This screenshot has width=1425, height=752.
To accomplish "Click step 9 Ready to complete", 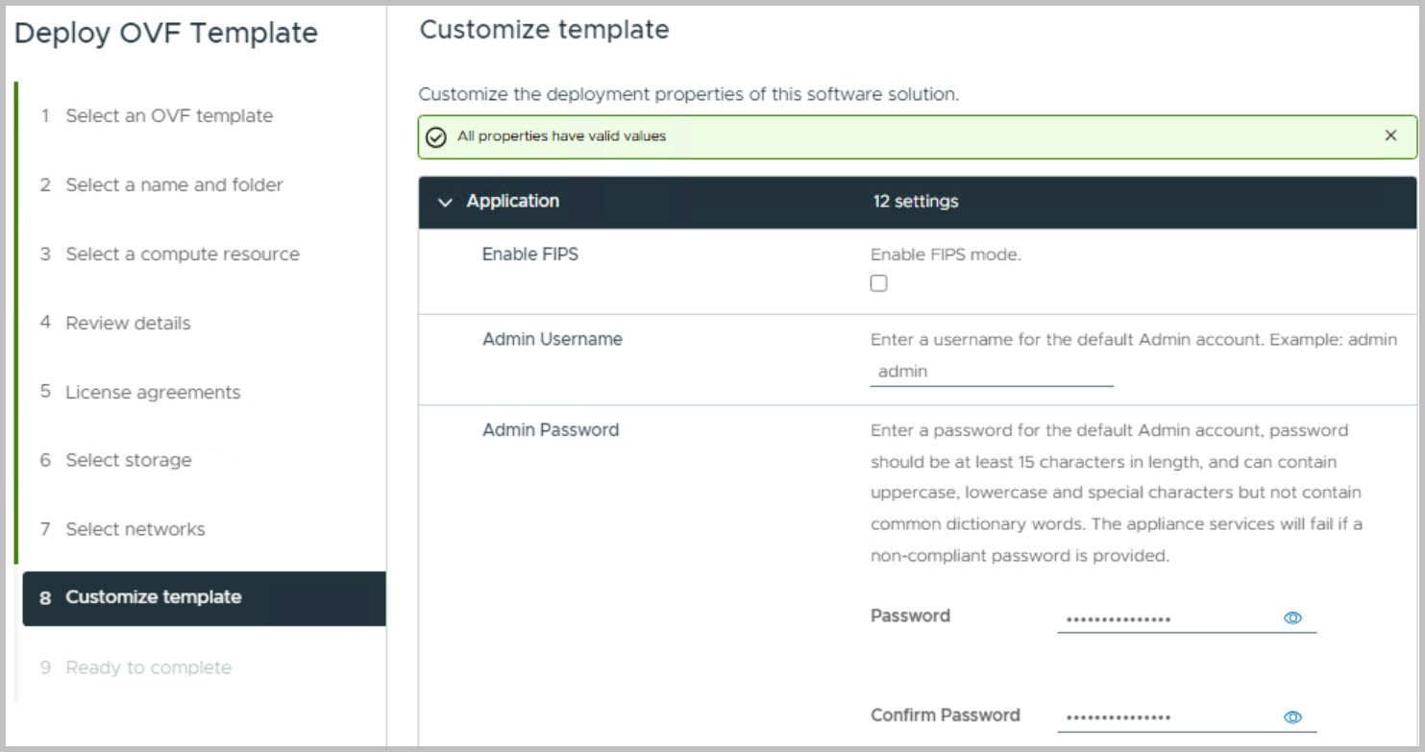I will point(148,667).
